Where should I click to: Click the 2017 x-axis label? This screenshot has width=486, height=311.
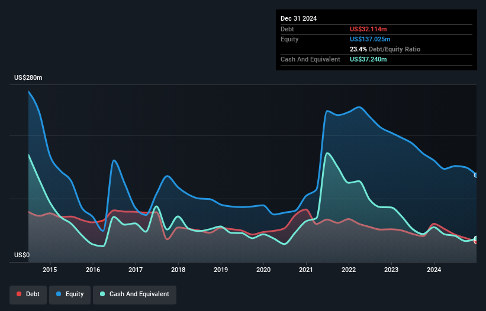136,270
